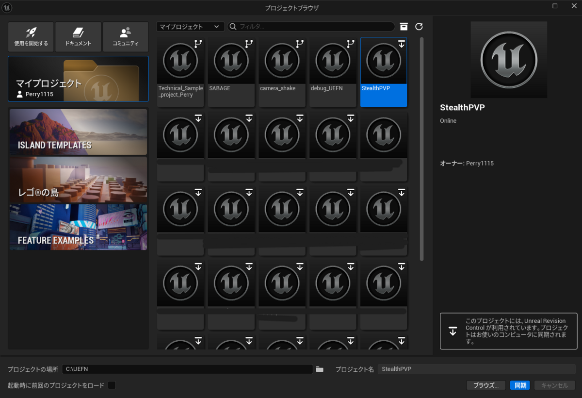The width and height of the screenshot is (582, 398).
Task: Click the プロジェクト名 StealthPVP field
Action: pyautogui.click(x=476, y=369)
